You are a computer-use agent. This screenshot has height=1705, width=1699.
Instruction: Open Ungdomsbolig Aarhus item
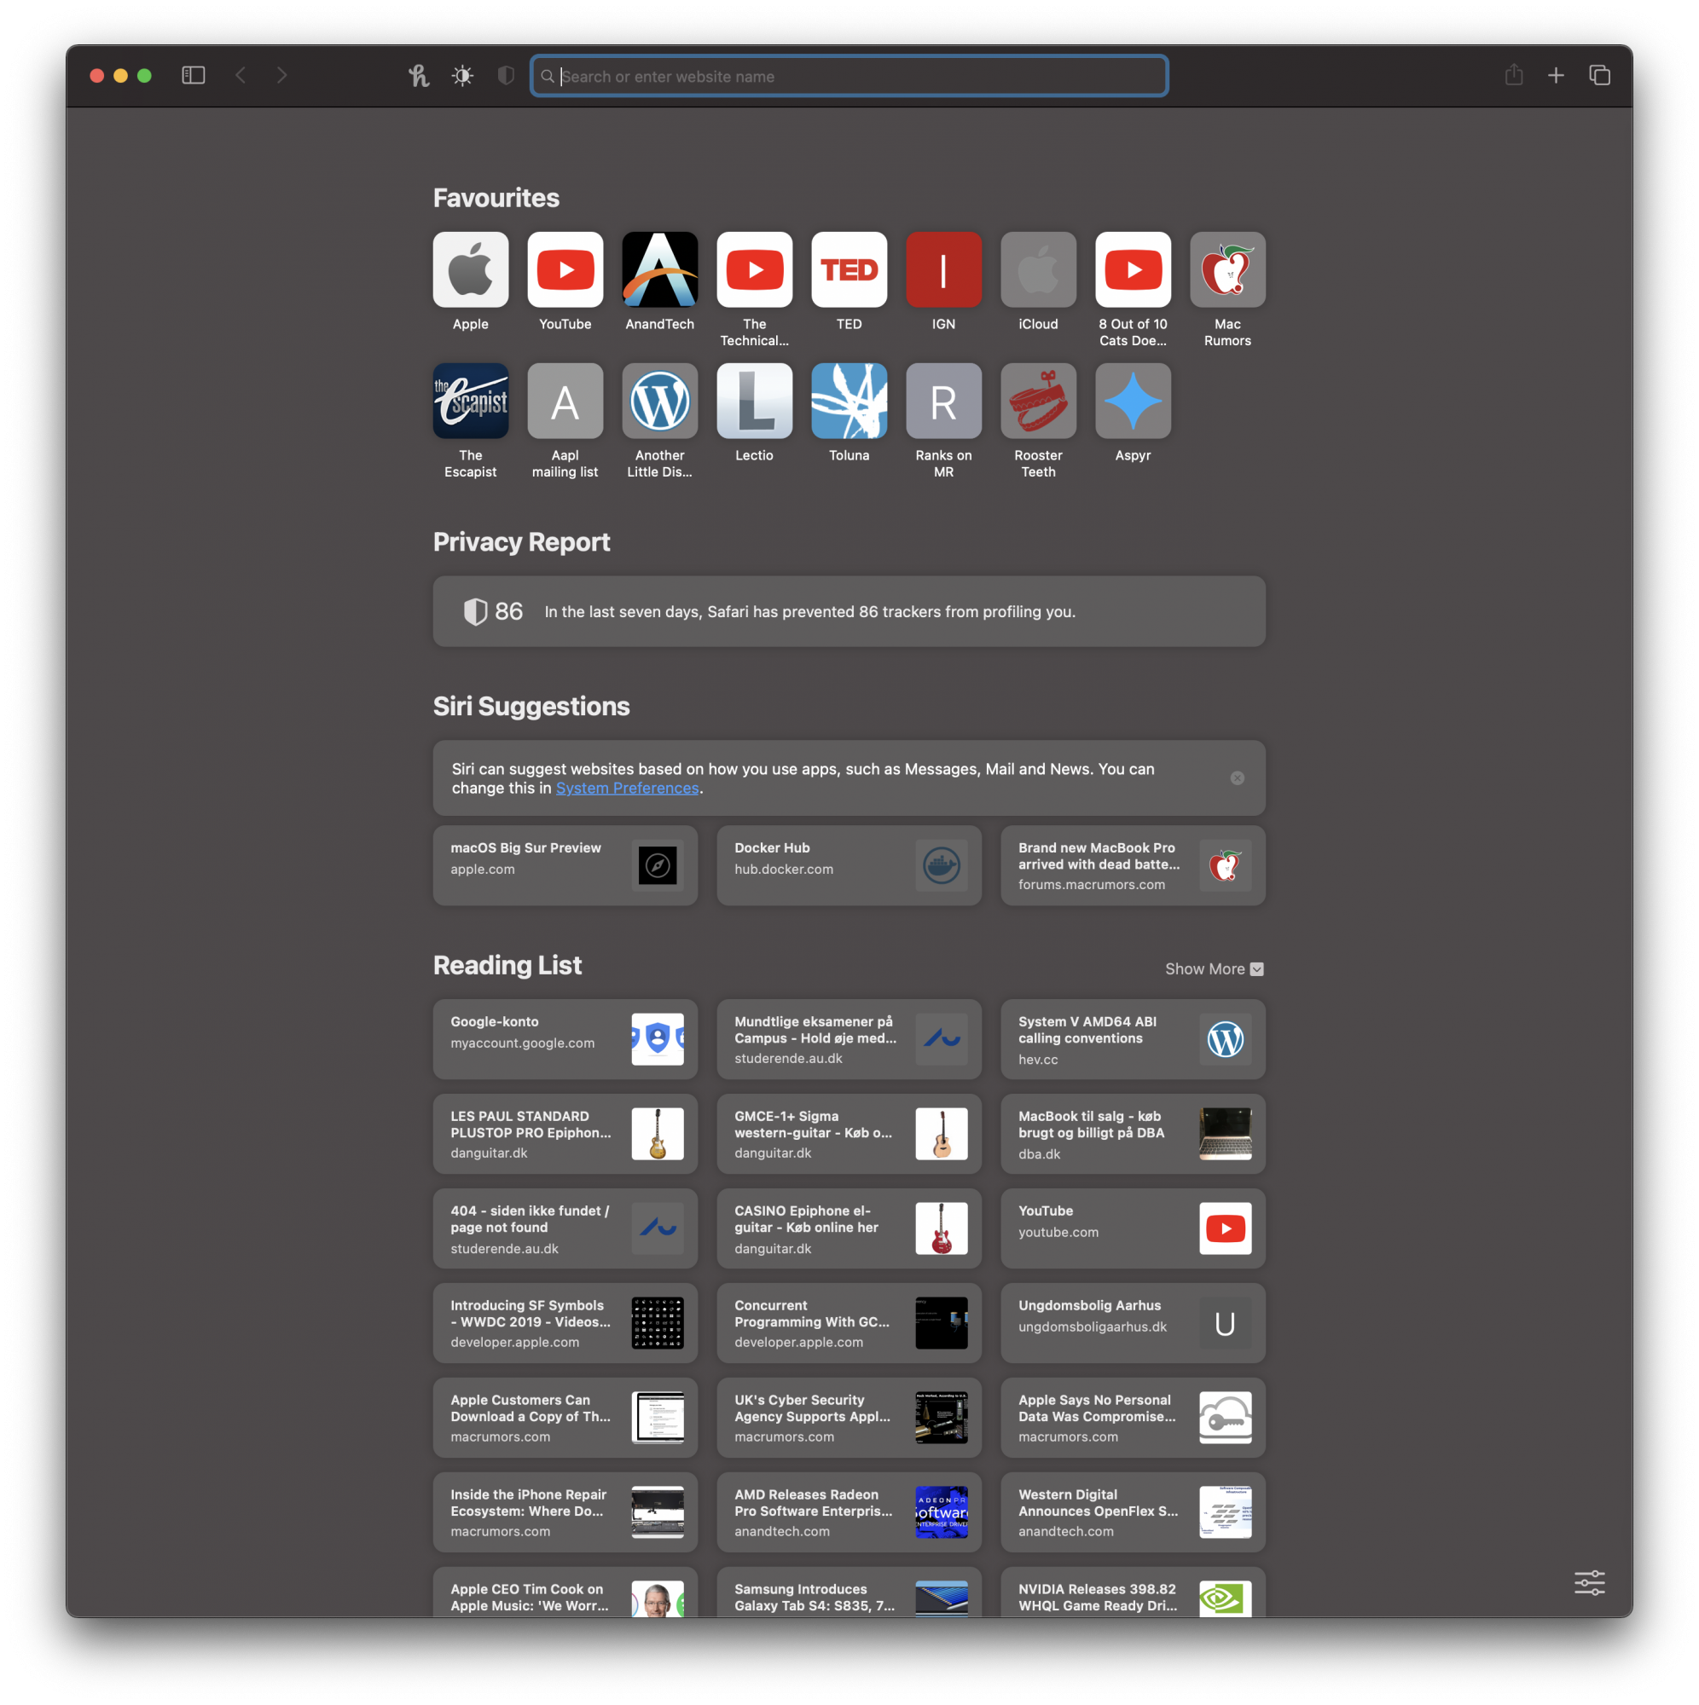[x=1133, y=1323]
